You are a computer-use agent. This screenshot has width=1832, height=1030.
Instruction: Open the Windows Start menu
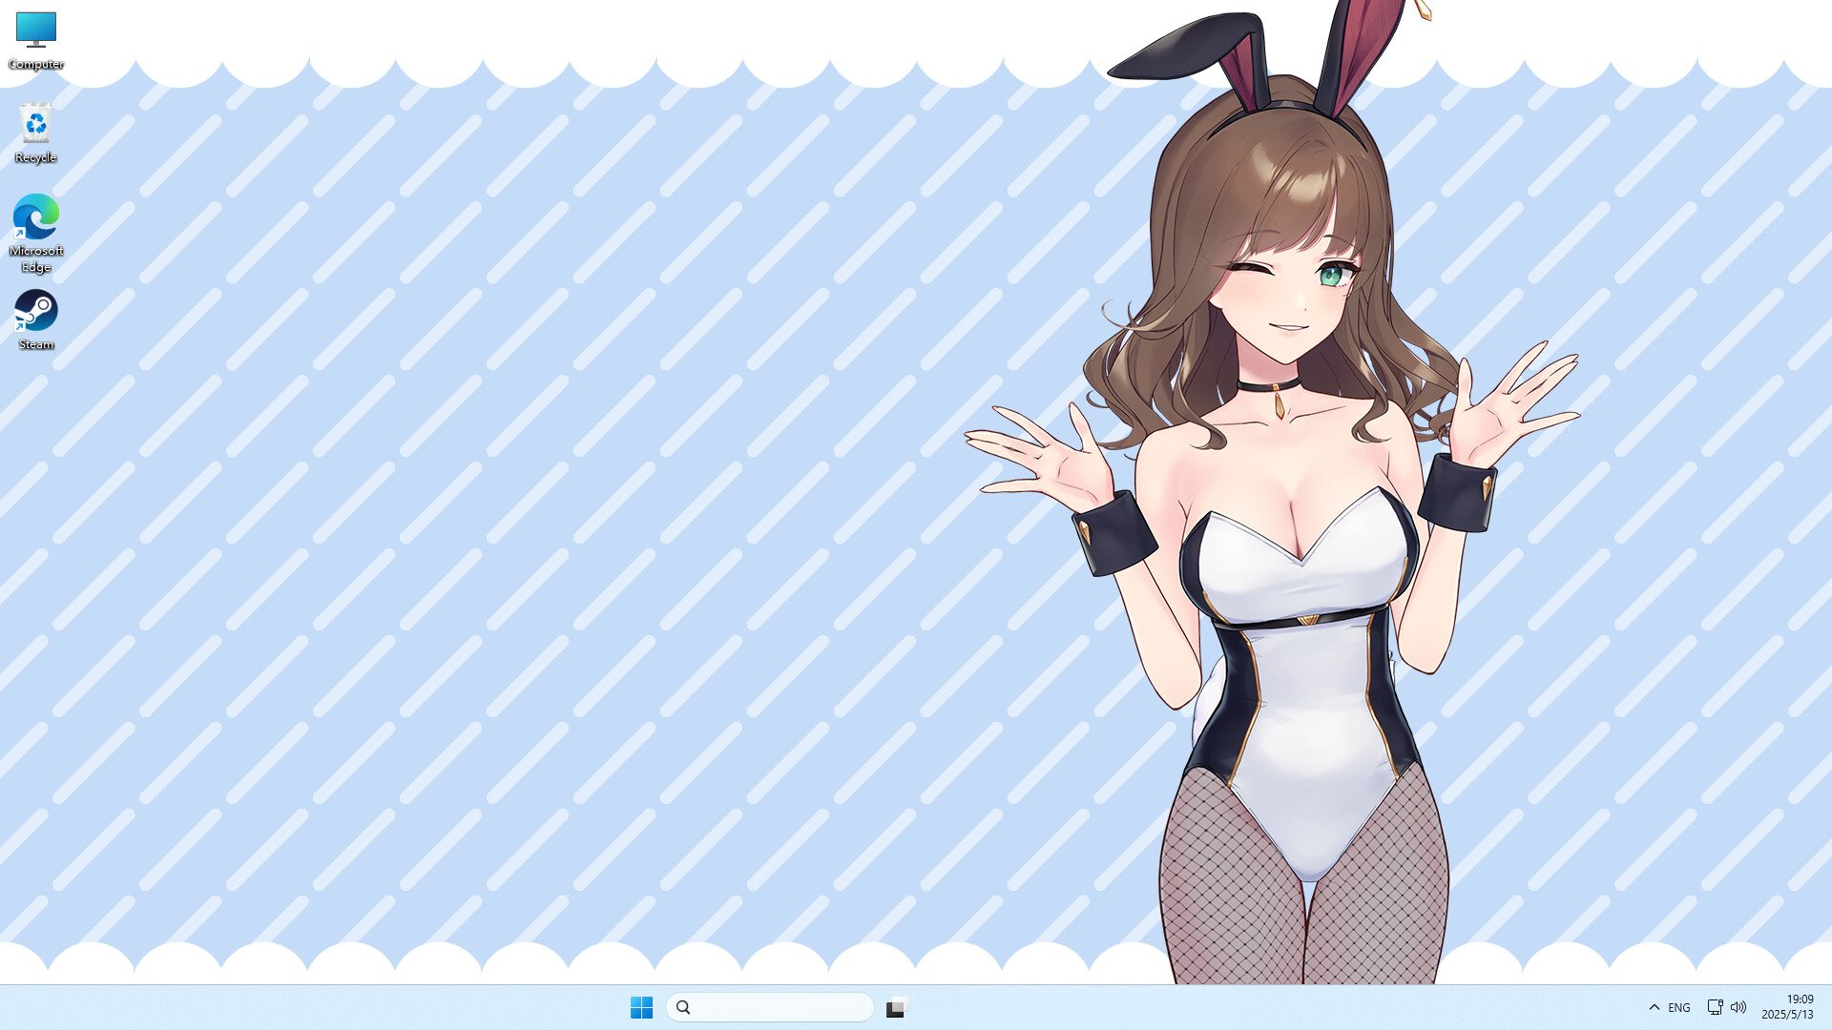click(641, 1007)
